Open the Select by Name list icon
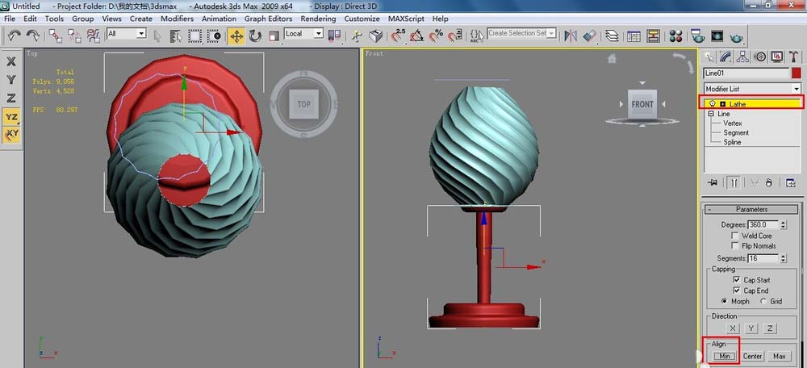The image size is (807, 368). (x=176, y=36)
